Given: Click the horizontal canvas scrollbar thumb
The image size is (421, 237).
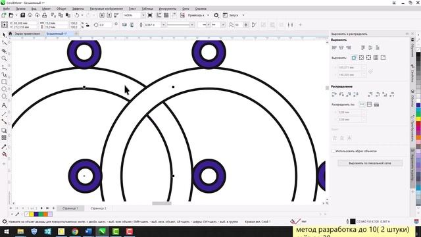Looking at the screenshot, I should [162, 203].
